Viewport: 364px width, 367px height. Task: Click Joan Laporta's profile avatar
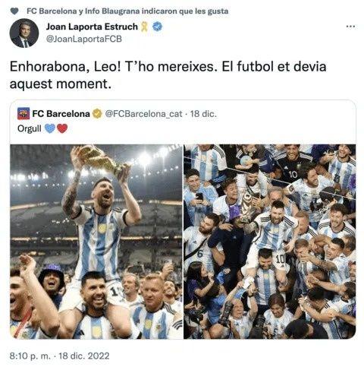(x=24, y=33)
